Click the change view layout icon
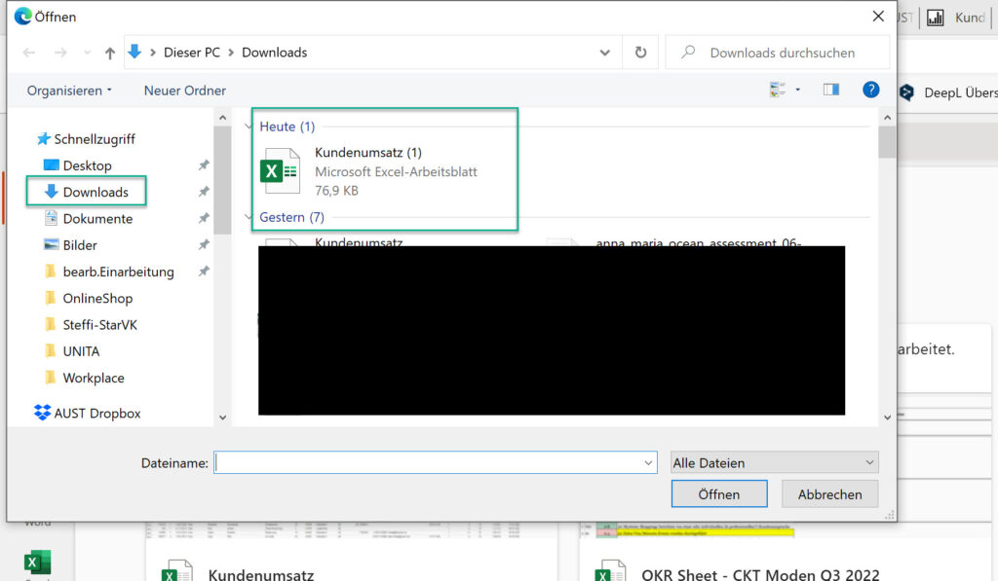 tap(778, 90)
